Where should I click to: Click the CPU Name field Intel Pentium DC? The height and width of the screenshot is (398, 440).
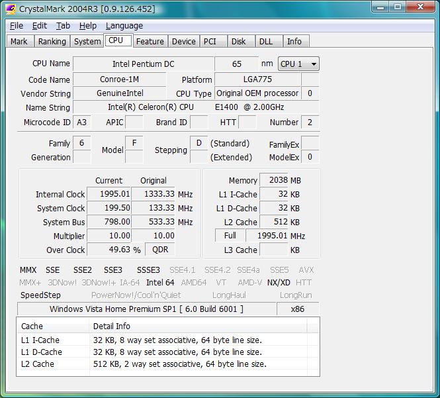(x=143, y=64)
